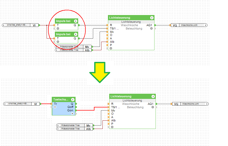Click info icon of lower Präsenzmelder Tree Mv
The width and height of the screenshot is (228, 146).
coord(58,125)
